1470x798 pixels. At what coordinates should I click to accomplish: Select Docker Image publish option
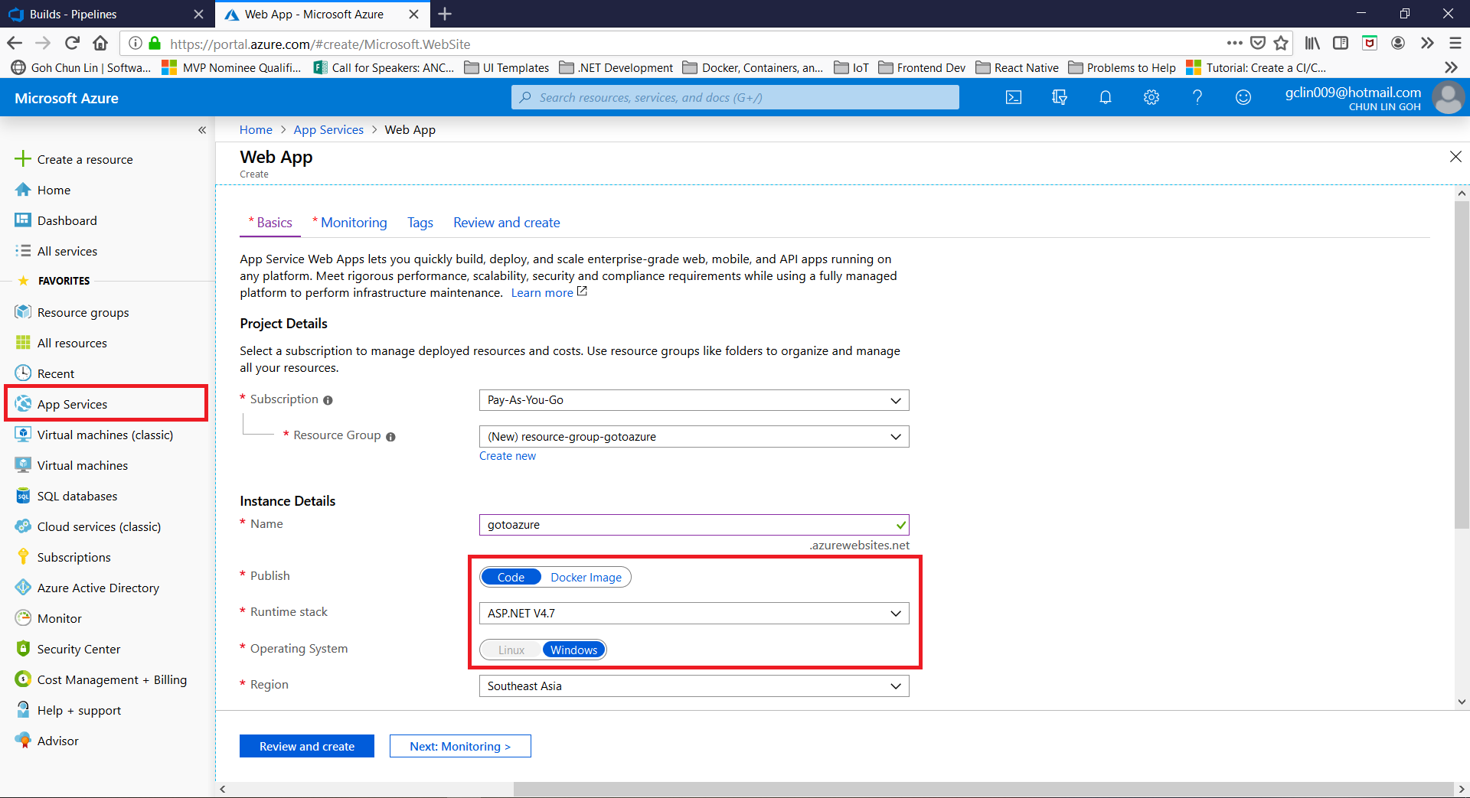pyautogui.click(x=586, y=577)
